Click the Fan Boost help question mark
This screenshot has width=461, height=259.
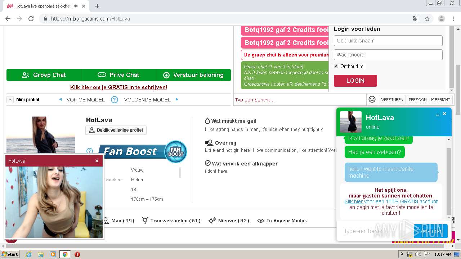coord(90,151)
